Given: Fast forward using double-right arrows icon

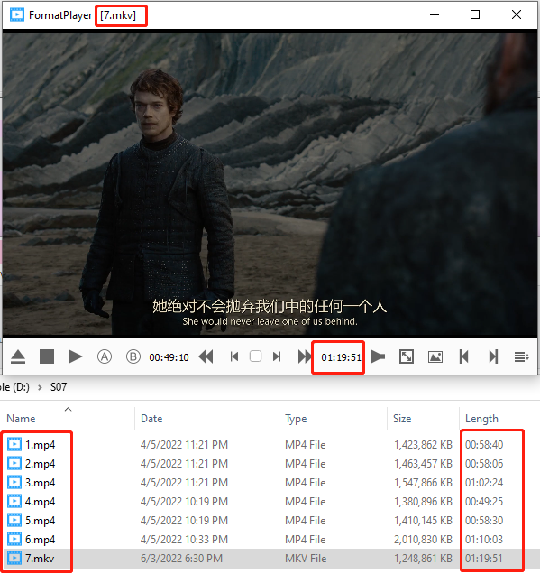Looking at the screenshot, I should tap(304, 356).
